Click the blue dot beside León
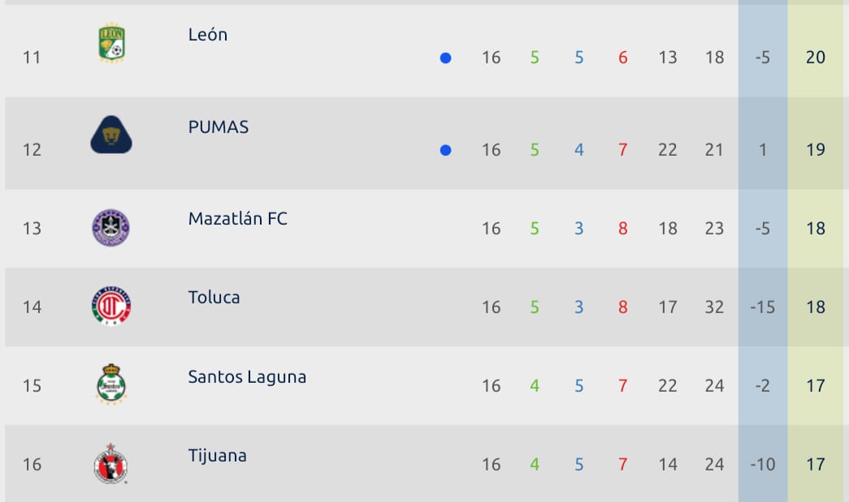The height and width of the screenshot is (502, 849). 445,58
